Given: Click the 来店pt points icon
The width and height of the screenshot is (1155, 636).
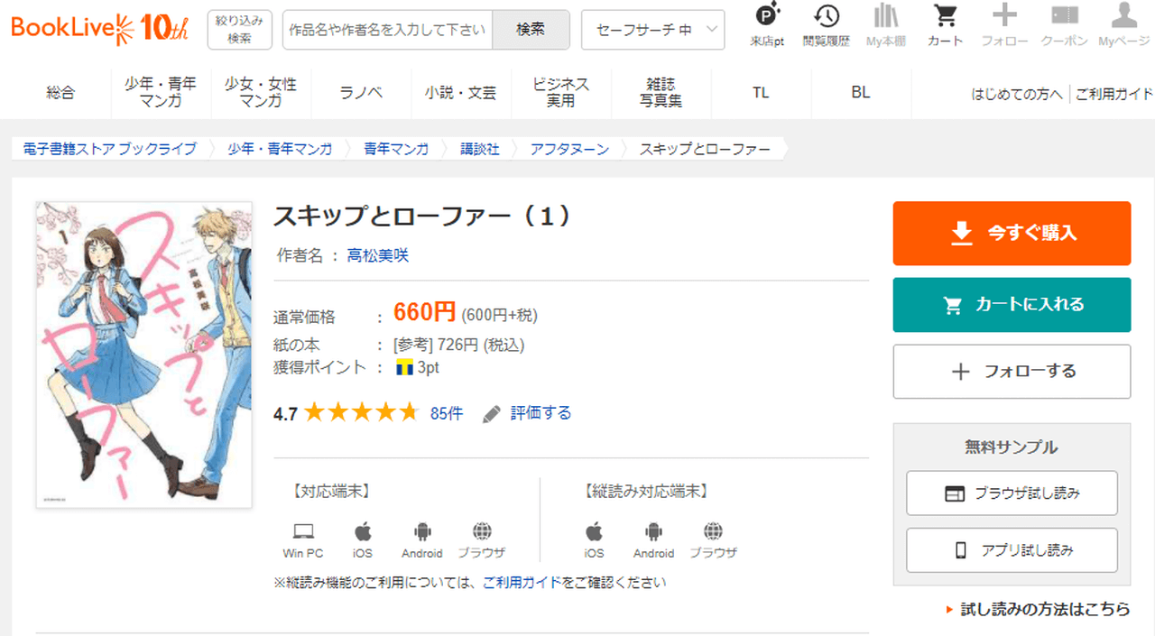Looking at the screenshot, I should tap(767, 17).
